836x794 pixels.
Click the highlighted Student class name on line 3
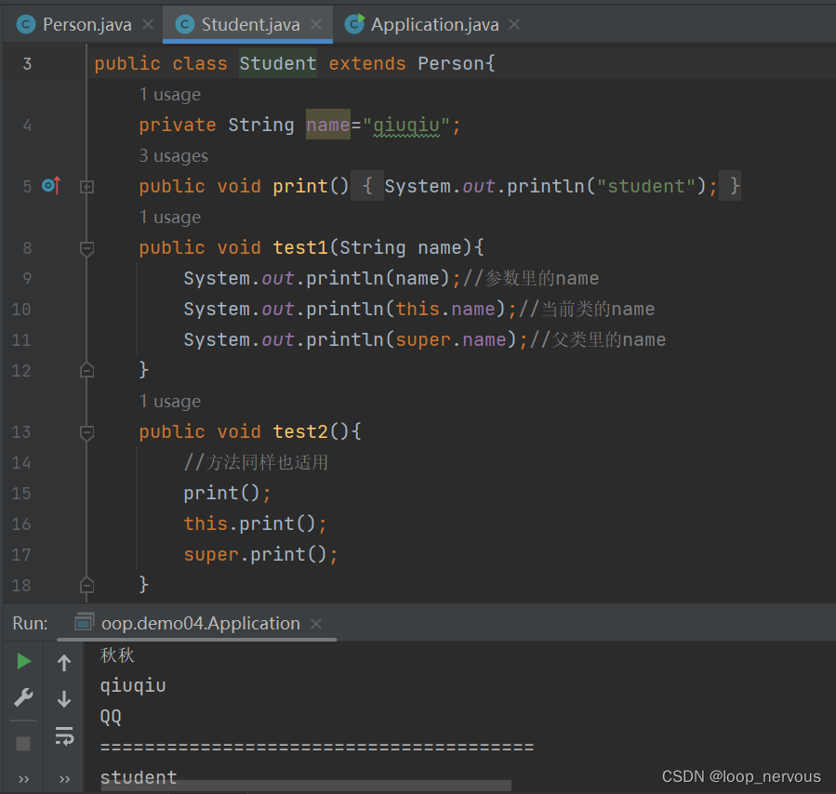(278, 63)
